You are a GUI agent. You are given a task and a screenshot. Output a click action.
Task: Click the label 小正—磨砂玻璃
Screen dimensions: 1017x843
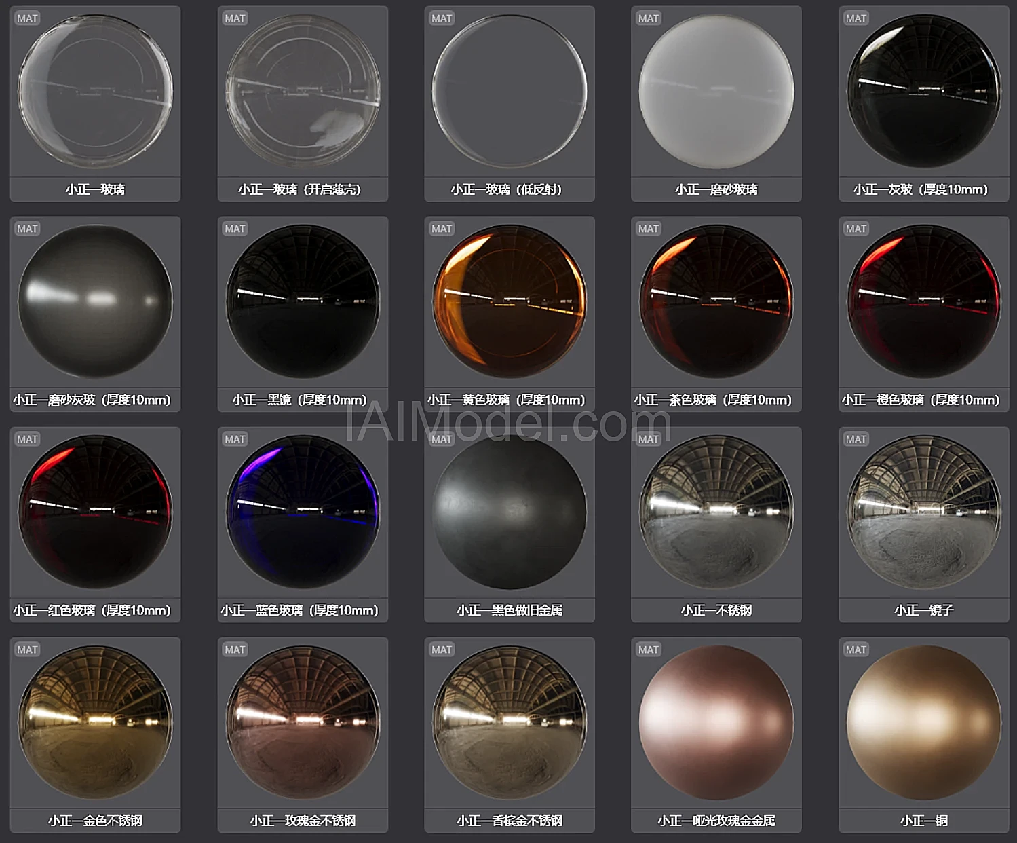[716, 189]
